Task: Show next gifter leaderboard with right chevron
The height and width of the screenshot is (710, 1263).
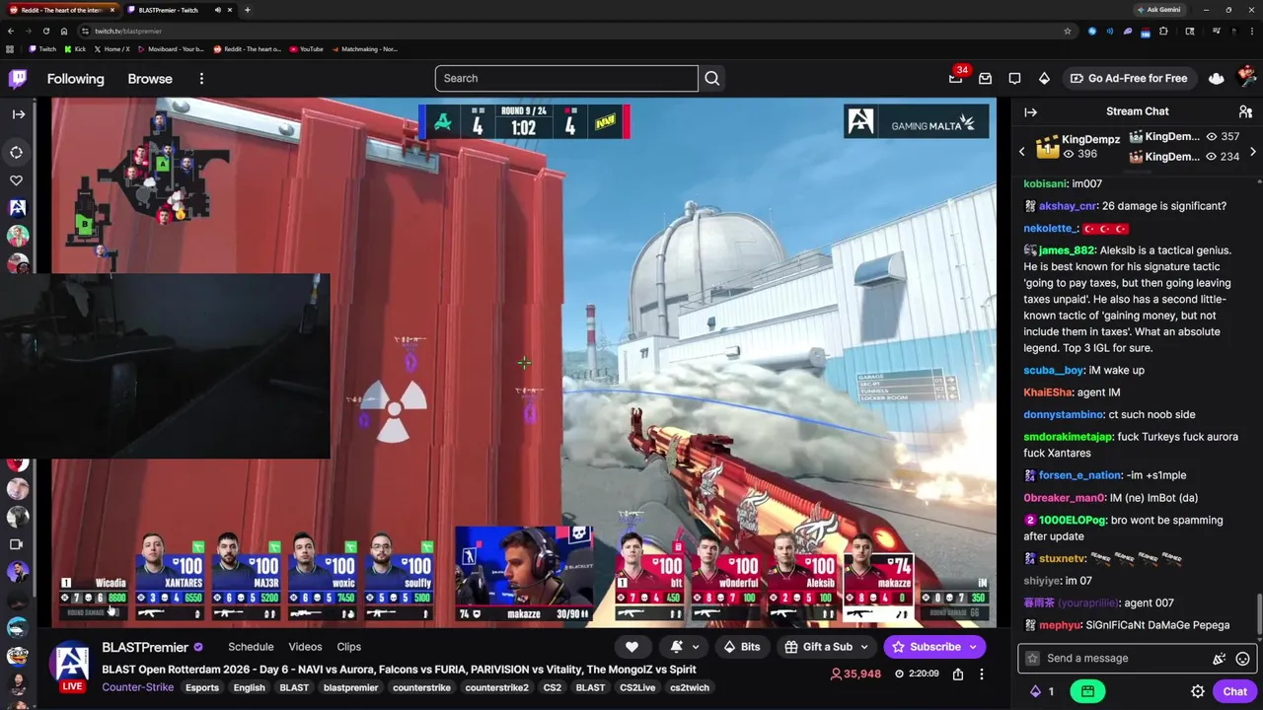Action: (x=1253, y=152)
